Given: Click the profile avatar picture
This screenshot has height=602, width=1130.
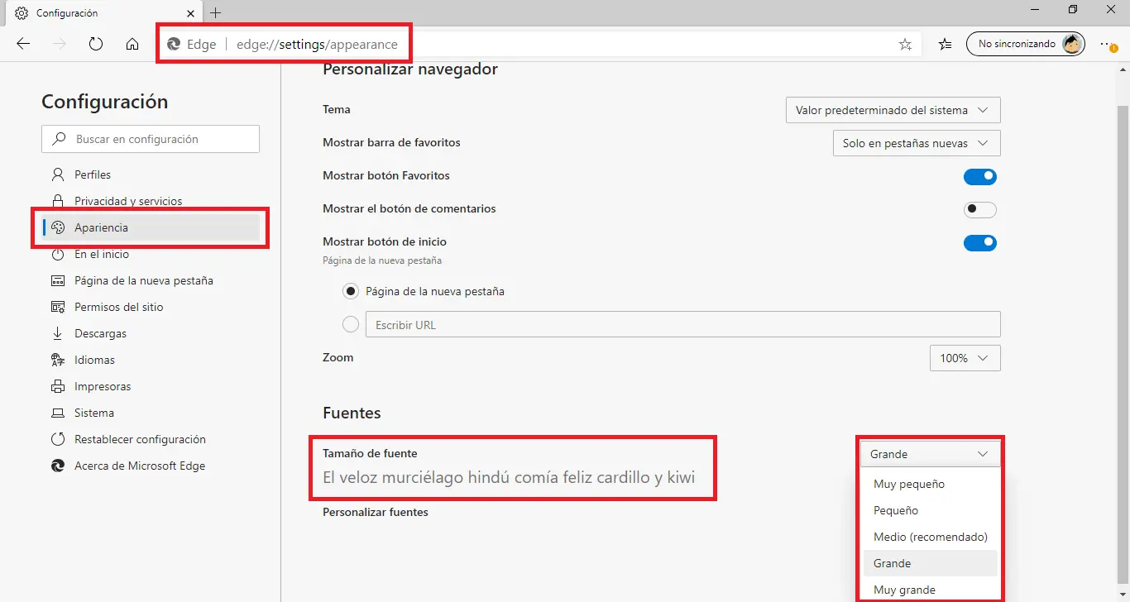Looking at the screenshot, I should tap(1072, 45).
